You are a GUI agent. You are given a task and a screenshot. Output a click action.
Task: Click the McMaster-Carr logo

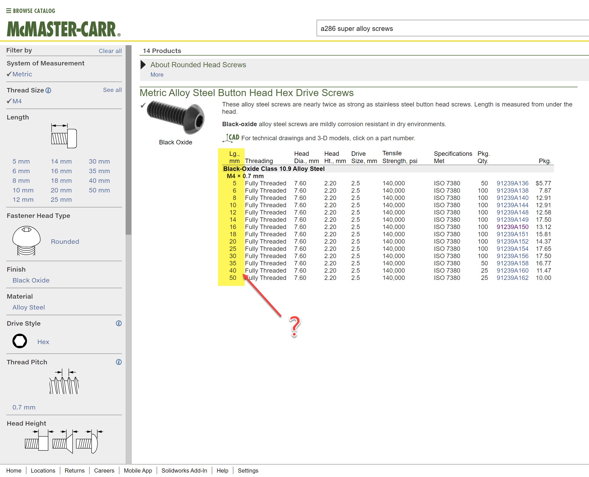(x=63, y=29)
